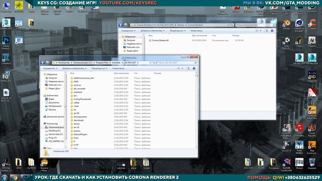Click Новая папка in the Corona Renderer window
Screen dimensions: 322x181
click(196, 31)
